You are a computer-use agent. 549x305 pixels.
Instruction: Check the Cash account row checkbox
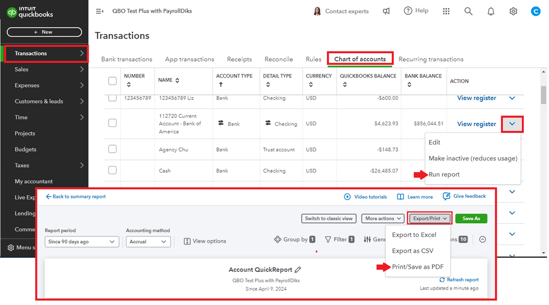pos(113,171)
